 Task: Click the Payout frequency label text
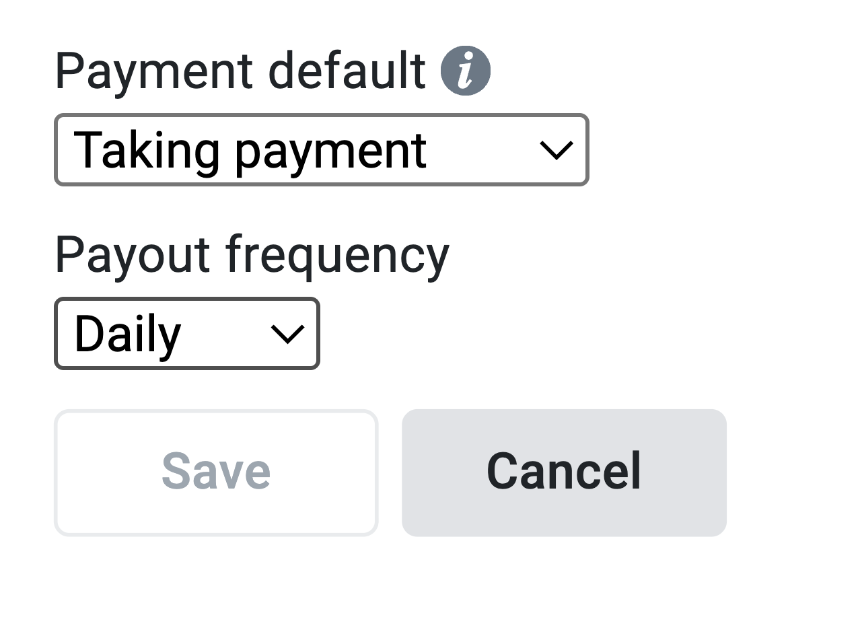point(252,256)
